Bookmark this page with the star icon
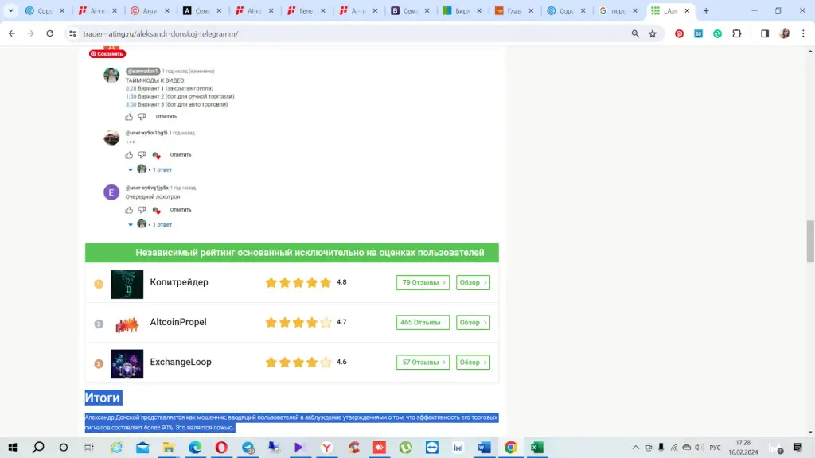Image resolution: width=815 pixels, height=458 pixels. [653, 33]
